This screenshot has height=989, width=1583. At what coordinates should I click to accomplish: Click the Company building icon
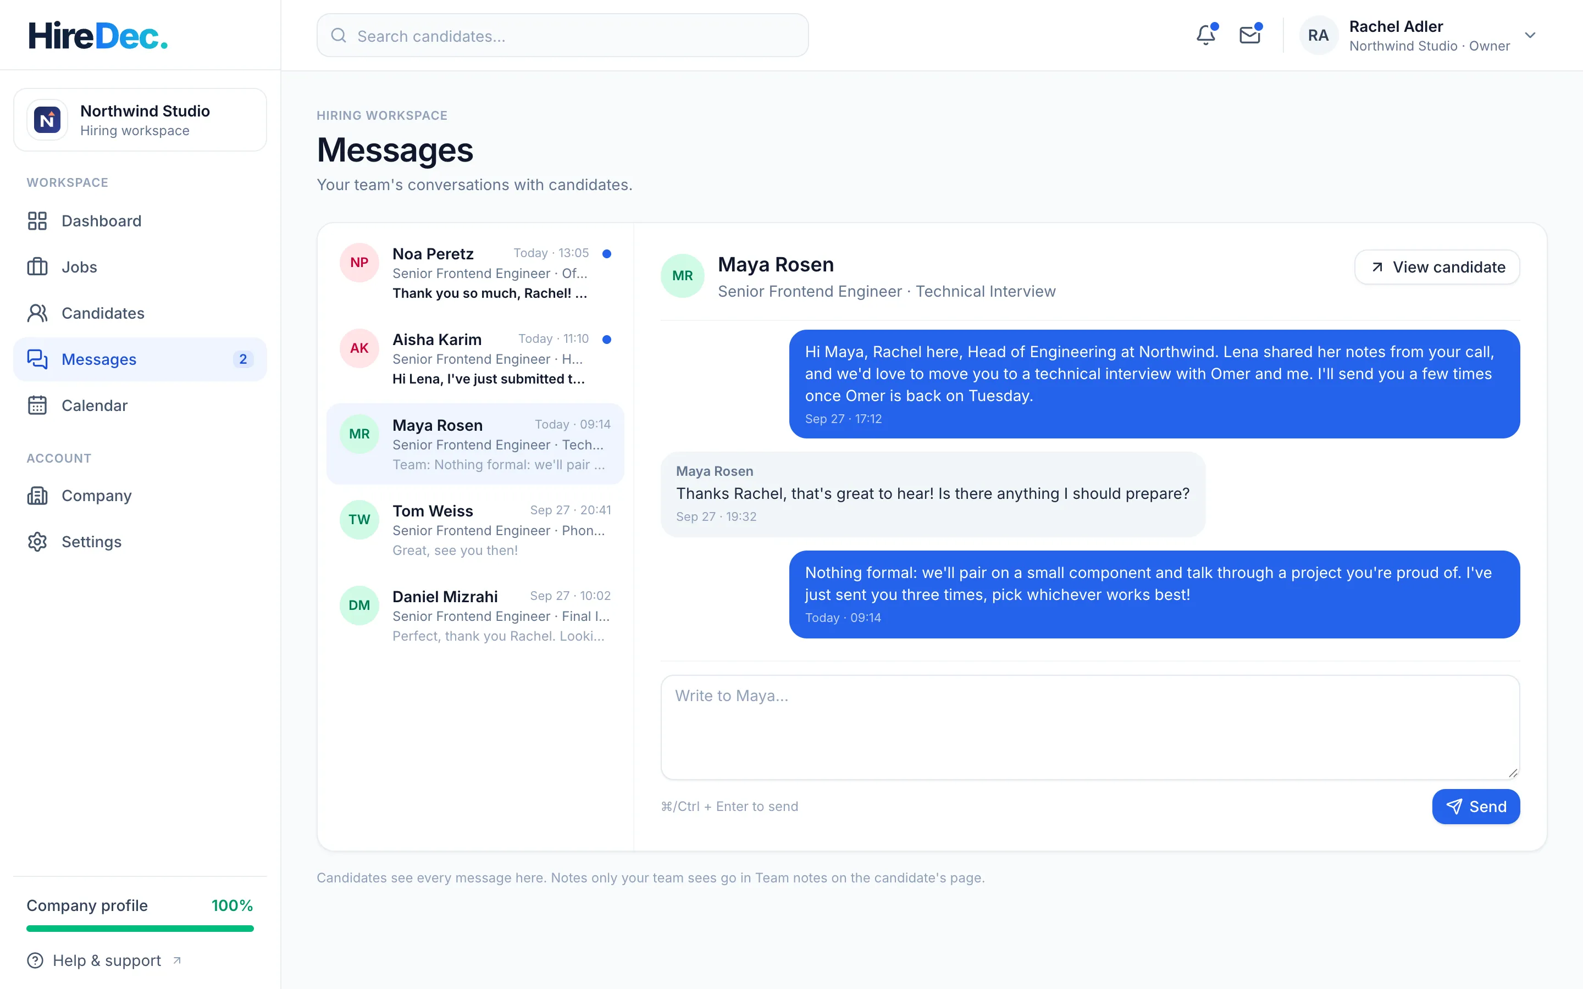click(37, 496)
